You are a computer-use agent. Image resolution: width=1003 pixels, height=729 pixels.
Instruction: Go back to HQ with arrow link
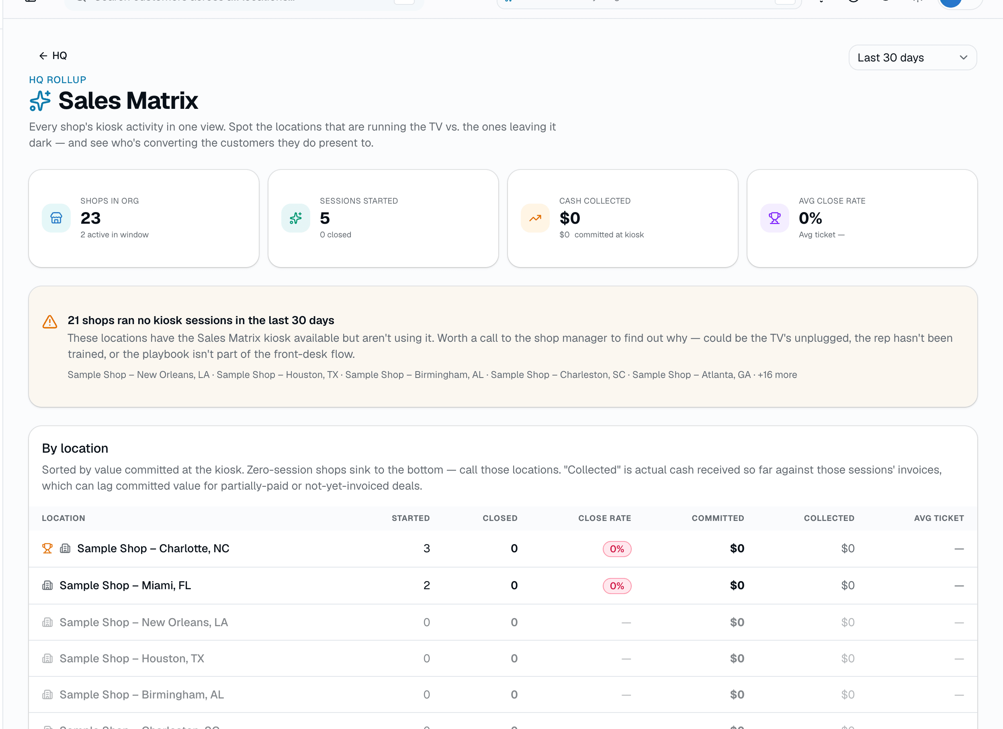[53, 56]
